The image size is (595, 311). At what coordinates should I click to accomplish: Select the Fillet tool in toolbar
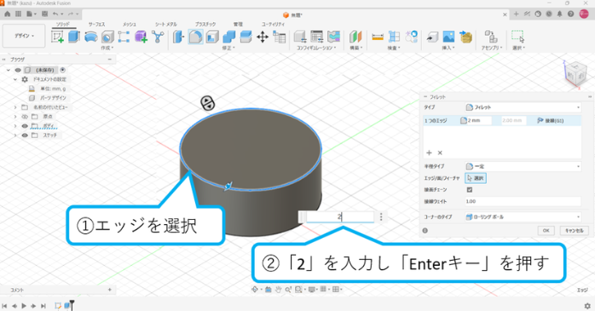pyautogui.click(x=195, y=37)
